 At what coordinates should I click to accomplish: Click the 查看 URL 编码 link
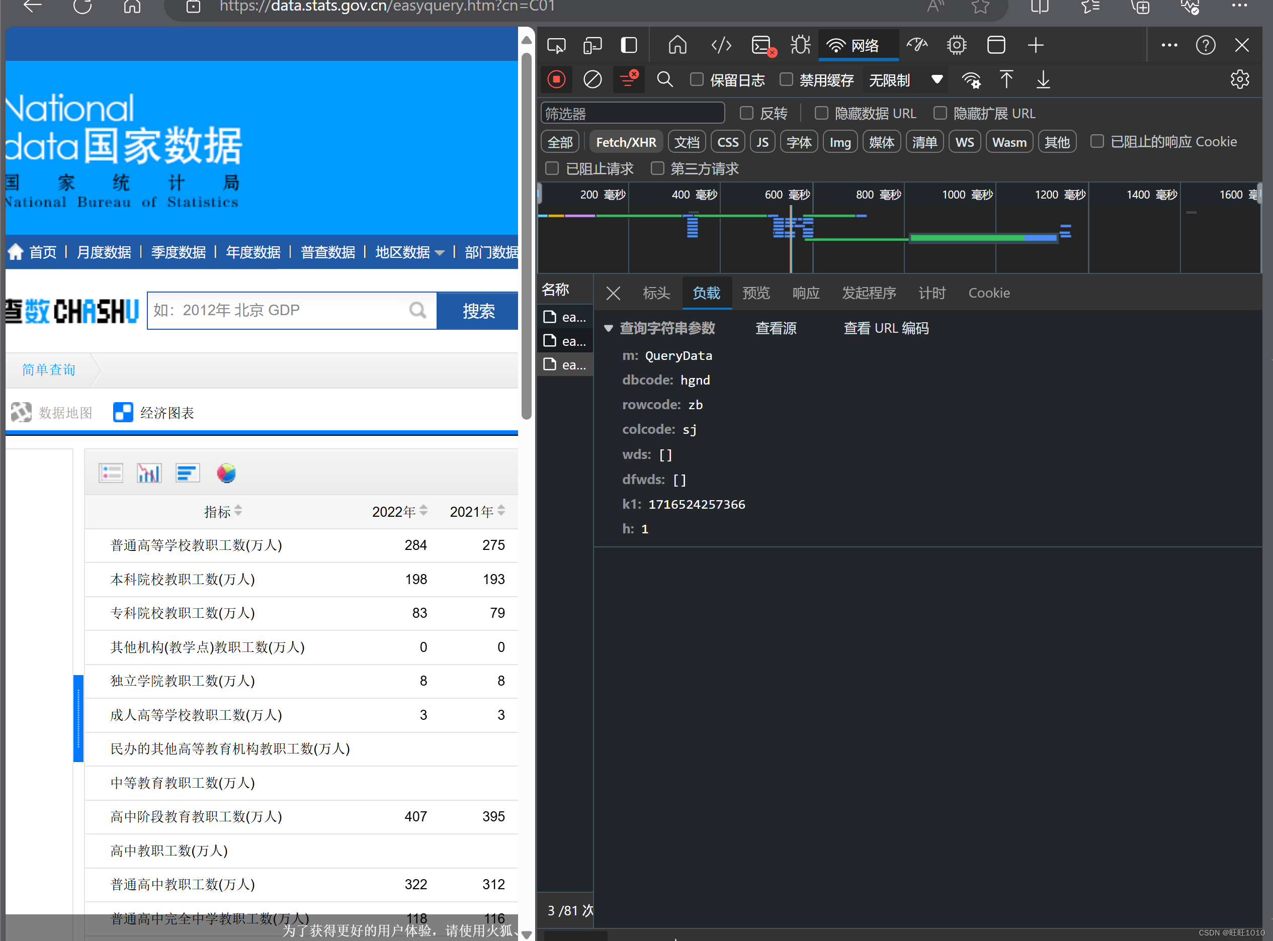point(886,328)
